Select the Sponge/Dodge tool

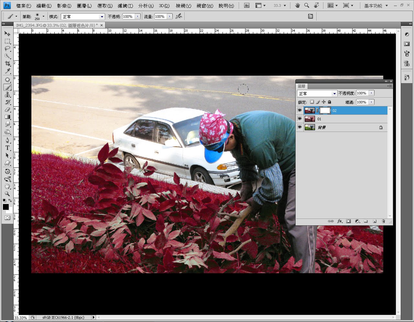tap(7, 132)
